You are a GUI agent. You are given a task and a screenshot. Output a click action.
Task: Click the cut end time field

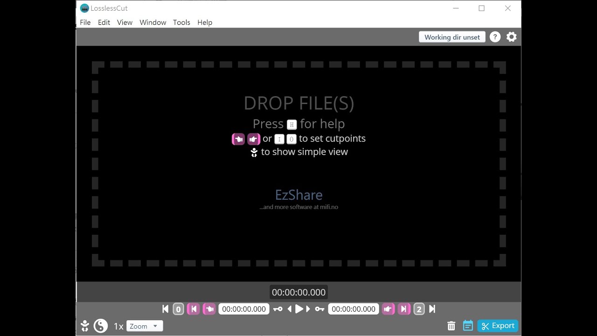(354, 309)
